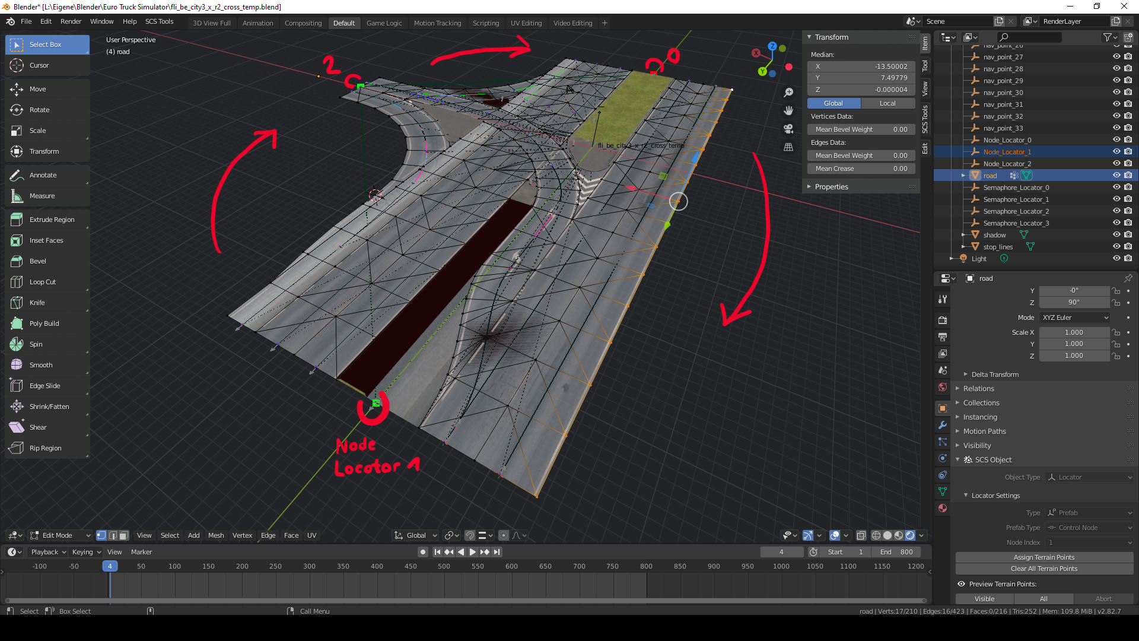Hide nav_point_27 with its eye icon

click(1116, 57)
